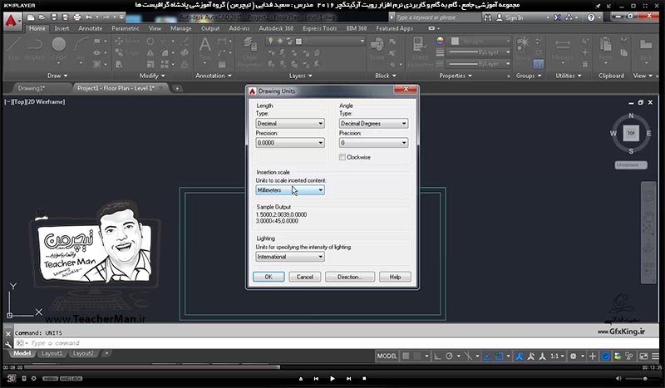Click the Group icon in Groups panel
Viewport: 665px width, 388px height.
pyautogui.click(x=523, y=49)
